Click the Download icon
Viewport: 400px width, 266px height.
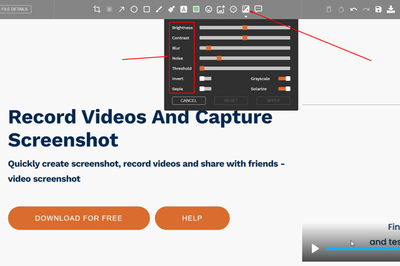[391, 9]
